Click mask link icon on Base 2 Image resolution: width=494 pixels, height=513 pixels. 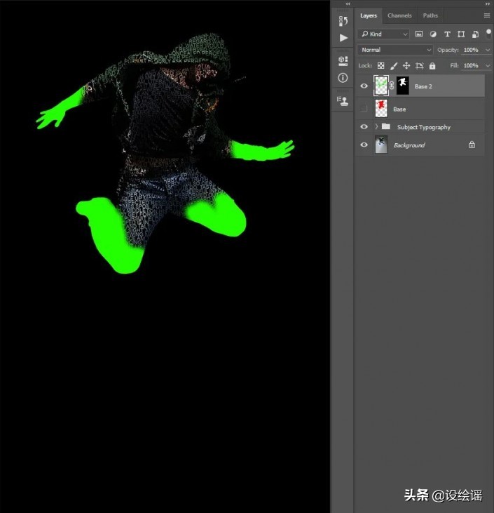click(x=392, y=86)
